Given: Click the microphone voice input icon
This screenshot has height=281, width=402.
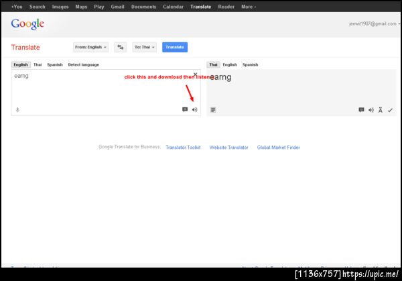Looking at the screenshot, I should (x=17, y=110).
